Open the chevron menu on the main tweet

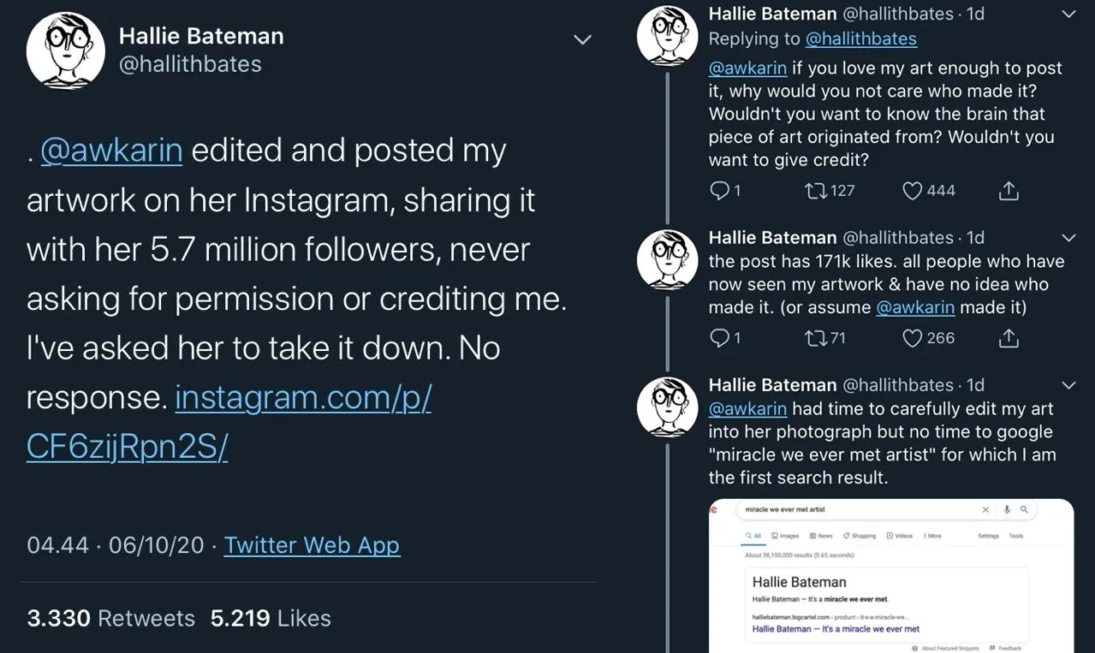click(x=582, y=39)
